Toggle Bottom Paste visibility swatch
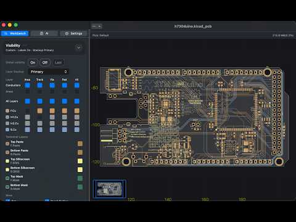Viewport: 296px width, 222px height. (x=80, y=152)
